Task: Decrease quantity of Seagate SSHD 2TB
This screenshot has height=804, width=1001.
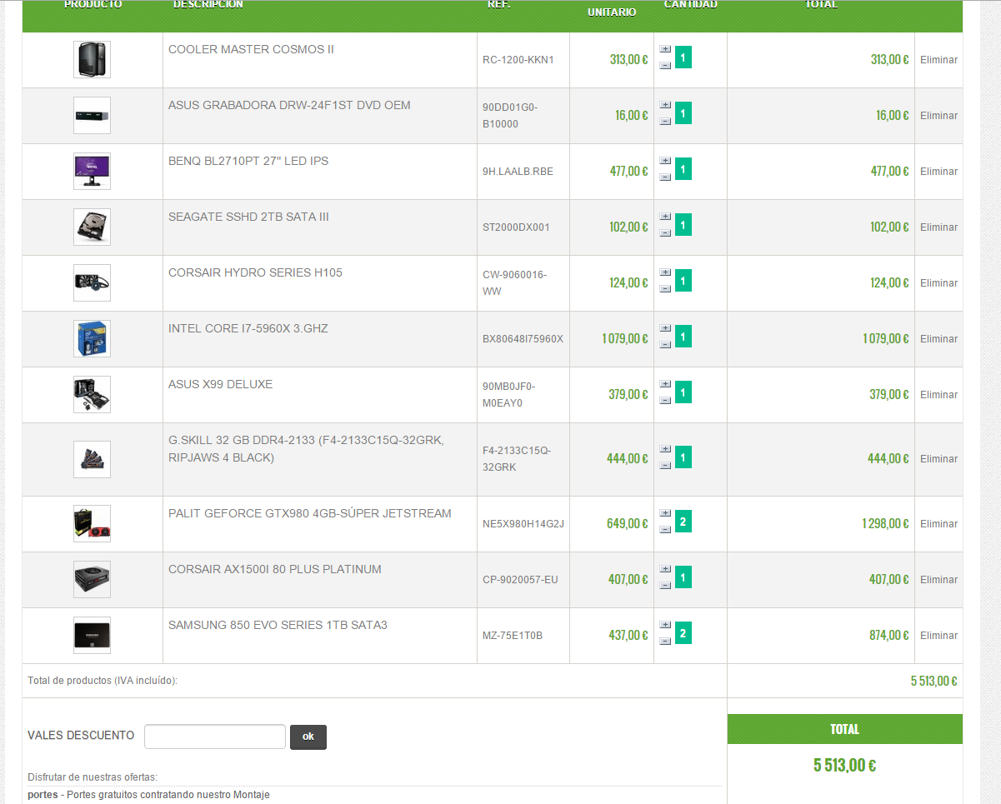Action: point(665,232)
